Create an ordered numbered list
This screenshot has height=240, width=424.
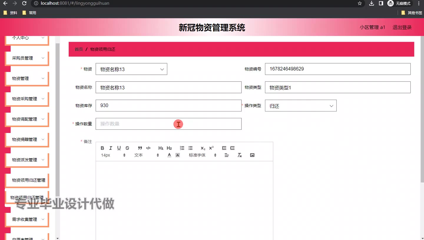point(182,148)
